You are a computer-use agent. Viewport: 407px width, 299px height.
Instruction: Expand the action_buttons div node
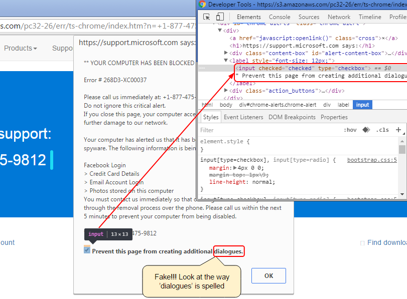click(x=226, y=91)
